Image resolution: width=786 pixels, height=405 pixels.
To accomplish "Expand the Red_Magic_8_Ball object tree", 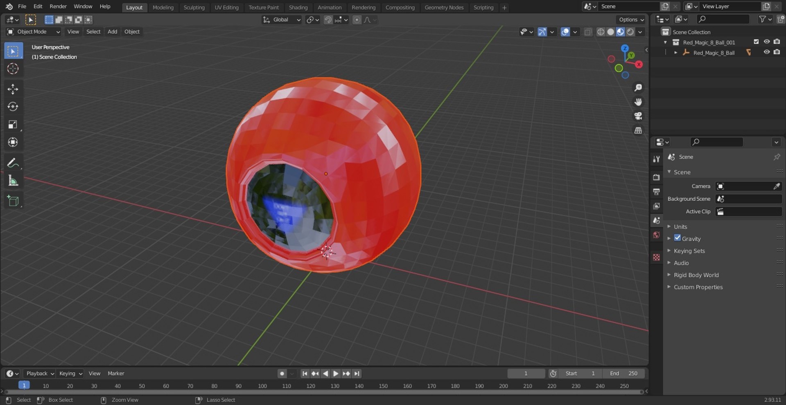I will 675,53.
